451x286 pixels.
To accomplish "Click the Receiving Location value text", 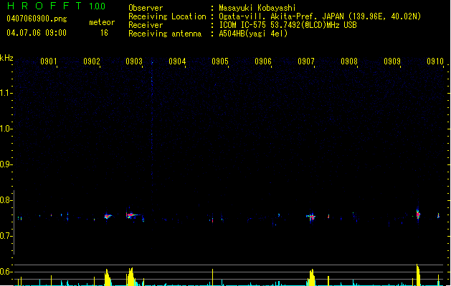I will coord(320,16).
